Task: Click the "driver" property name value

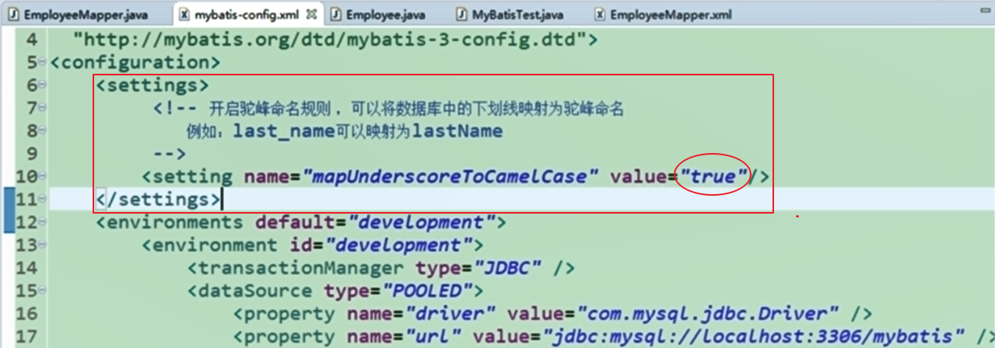Action: (x=450, y=314)
